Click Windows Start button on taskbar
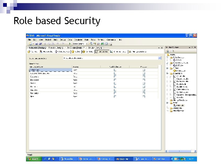Viewport: 223px width, 167px height. (x=34, y=159)
